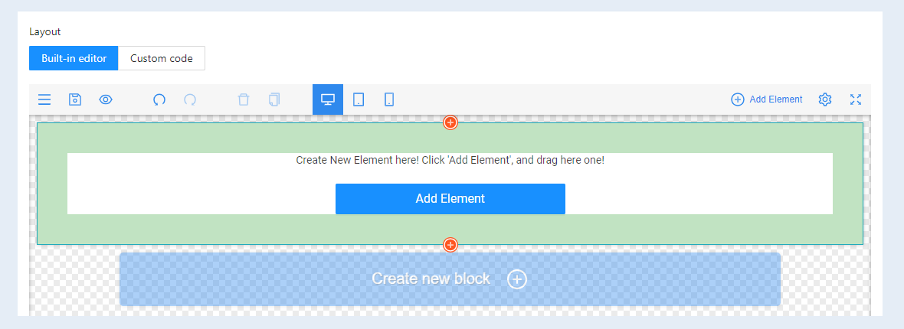904x329 pixels.
Task: Expand editor to fullscreen mode
Action: click(856, 99)
